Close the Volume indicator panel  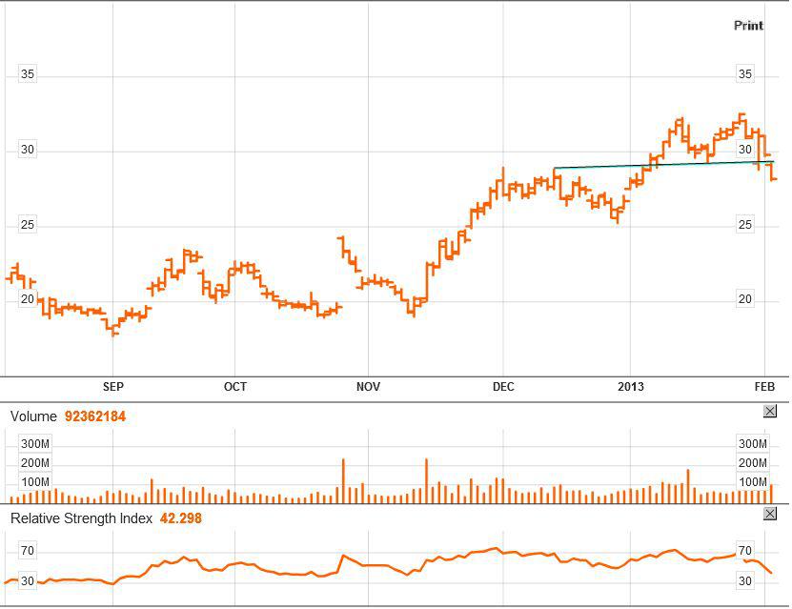[769, 411]
